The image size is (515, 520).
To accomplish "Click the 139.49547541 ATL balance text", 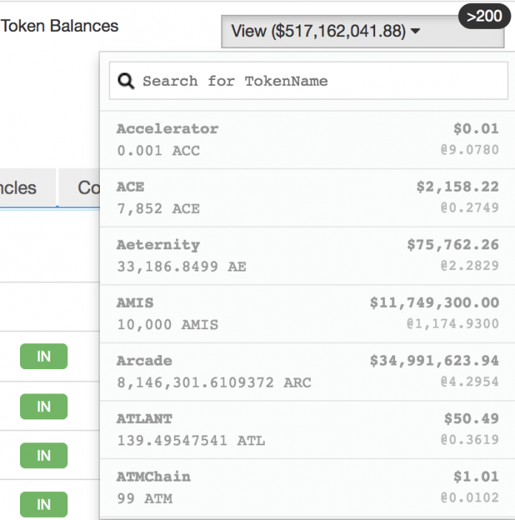I will tap(191, 441).
